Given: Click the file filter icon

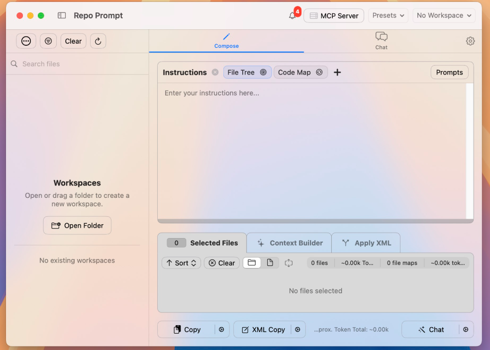Looking at the screenshot, I should coord(48,41).
